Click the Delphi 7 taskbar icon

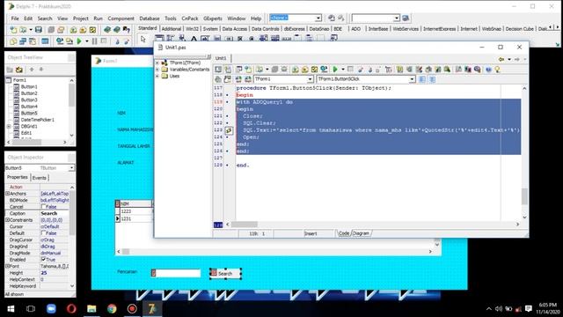point(152,308)
